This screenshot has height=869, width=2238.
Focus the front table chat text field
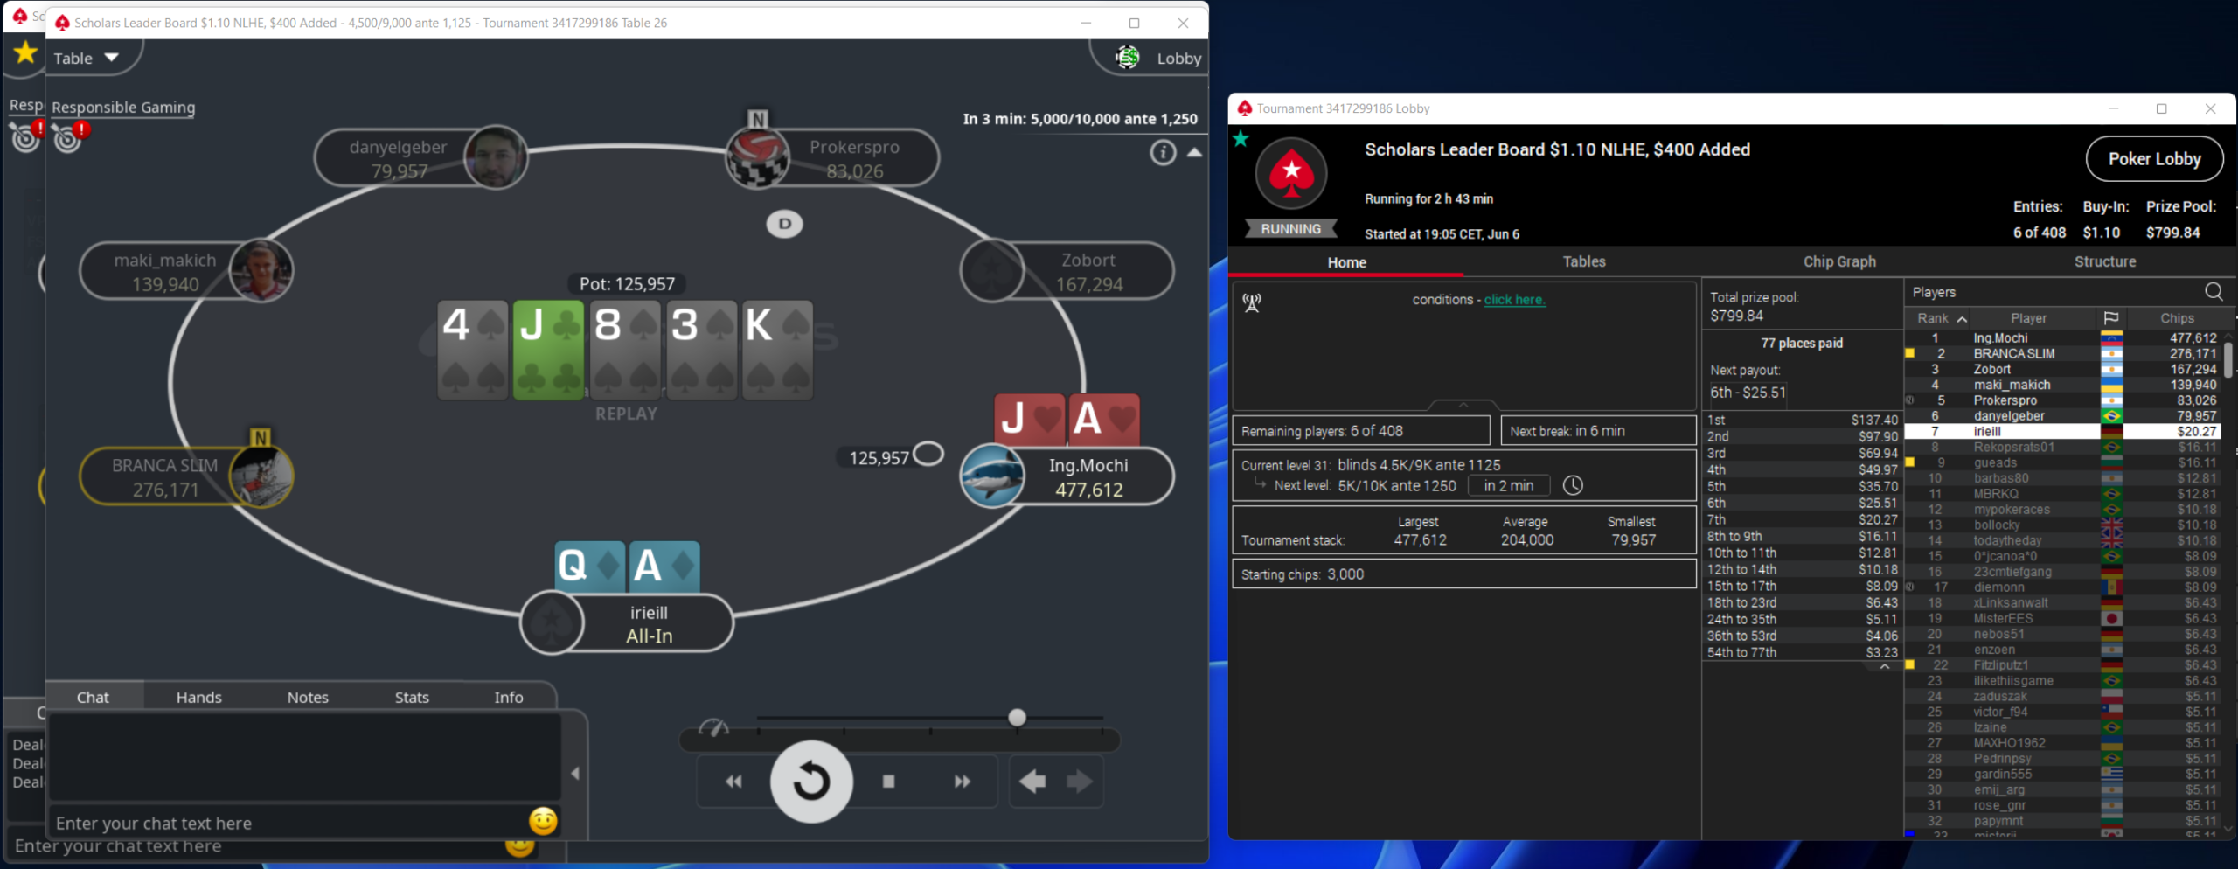pos(288,823)
